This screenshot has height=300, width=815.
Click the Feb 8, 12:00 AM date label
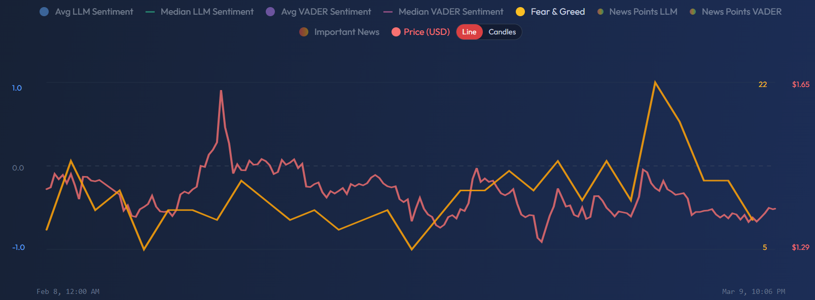point(68,291)
